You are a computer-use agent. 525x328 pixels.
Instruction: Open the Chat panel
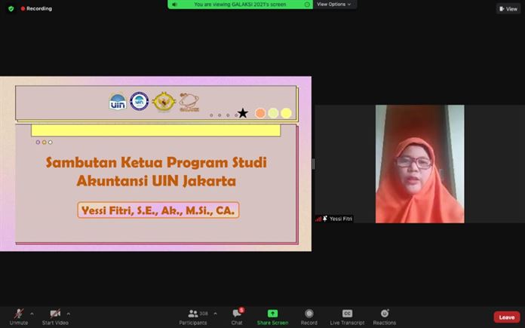click(237, 316)
